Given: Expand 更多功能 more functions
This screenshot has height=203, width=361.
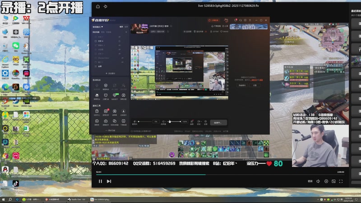Looking at the screenshot, I should 111,130.
